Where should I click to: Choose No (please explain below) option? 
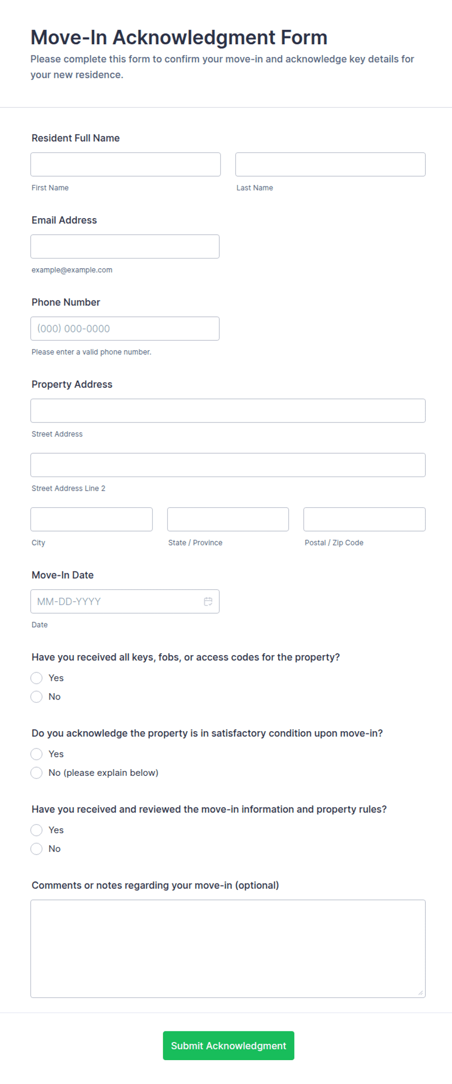coord(36,772)
